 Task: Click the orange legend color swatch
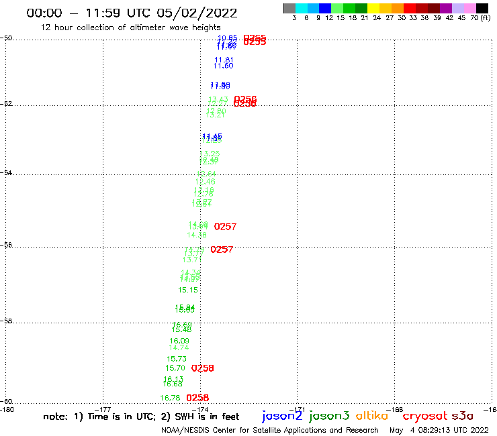coord(398,8)
